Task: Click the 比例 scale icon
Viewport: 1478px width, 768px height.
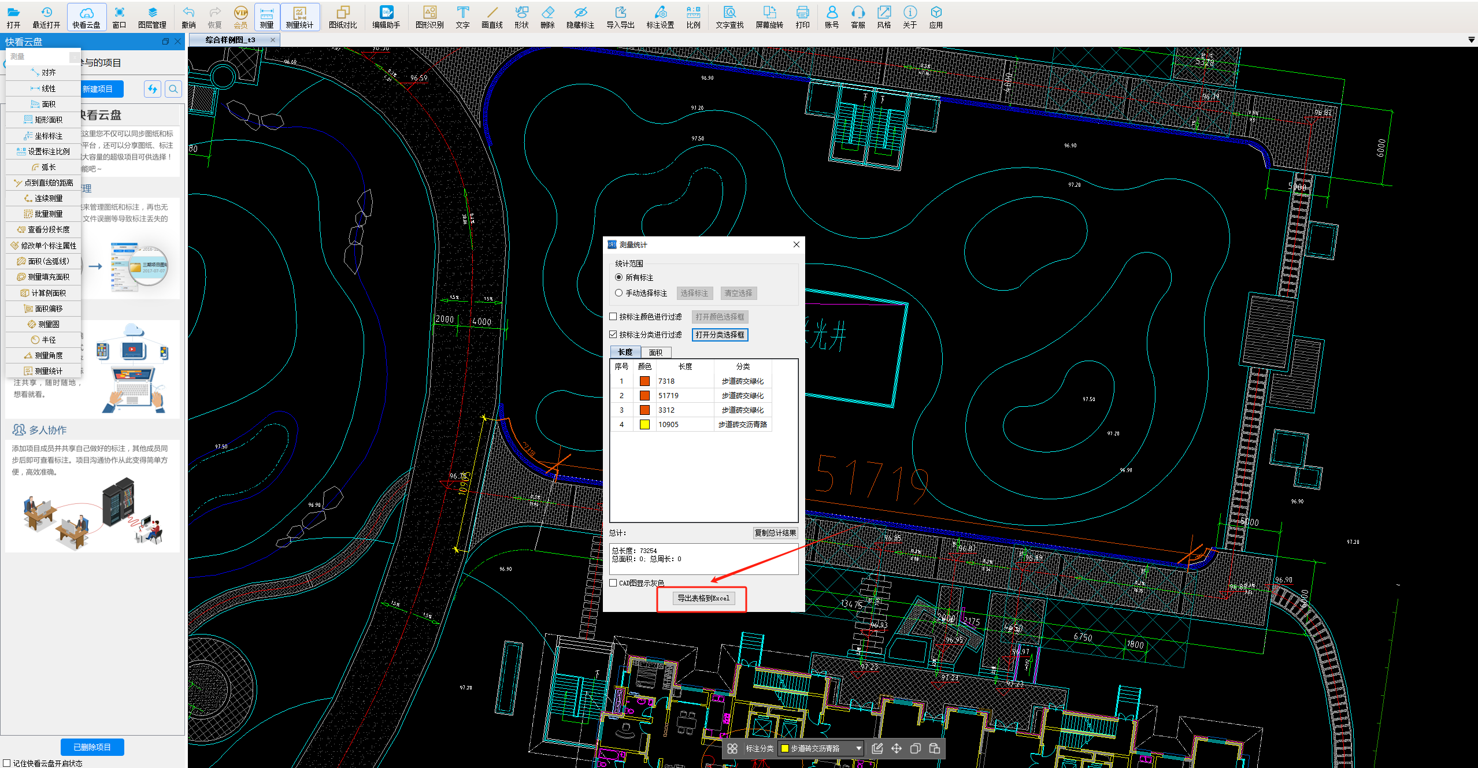Action: (693, 17)
